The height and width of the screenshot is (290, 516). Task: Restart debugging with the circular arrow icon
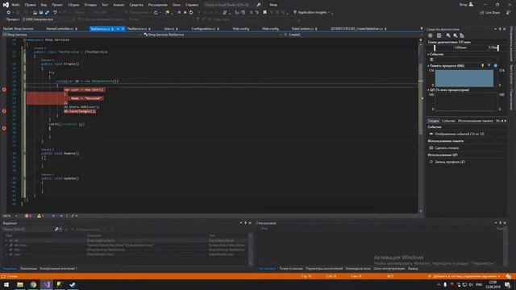click(191, 13)
